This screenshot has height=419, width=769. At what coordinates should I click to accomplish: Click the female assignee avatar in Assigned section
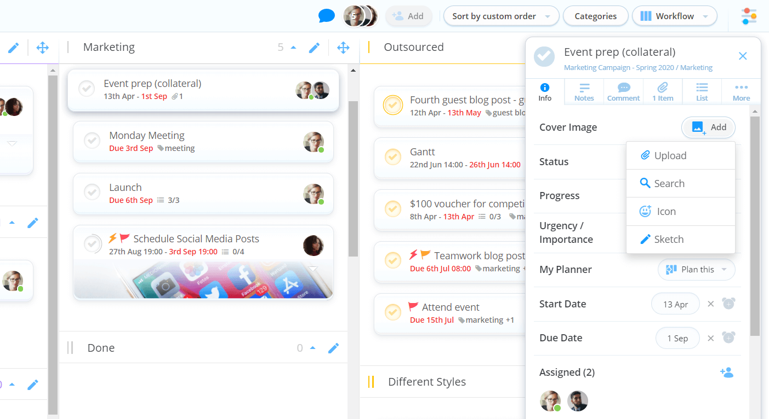click(550, 401)
